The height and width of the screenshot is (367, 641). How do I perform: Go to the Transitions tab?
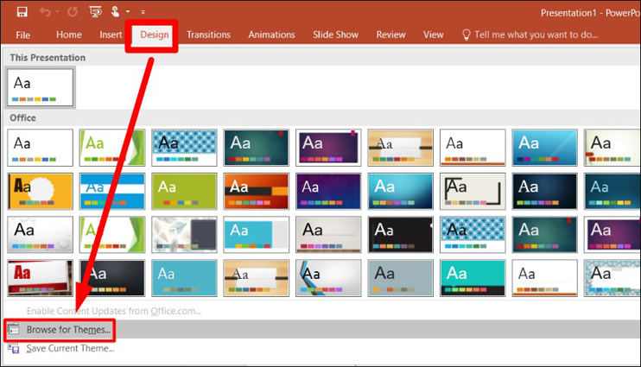click(x=208, y=35)
